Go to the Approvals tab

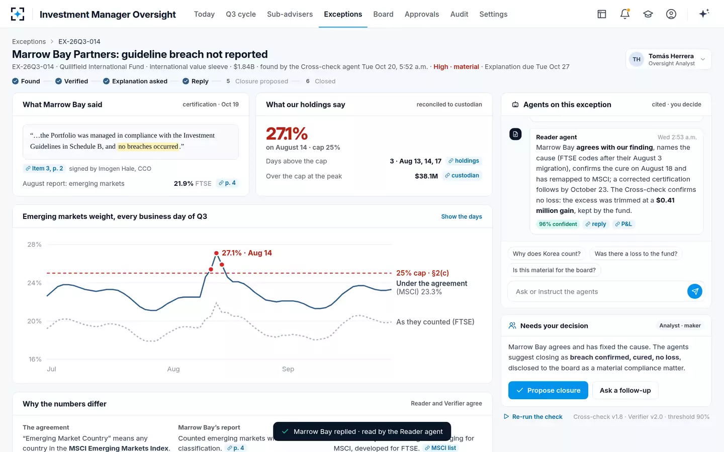[422, 14]
